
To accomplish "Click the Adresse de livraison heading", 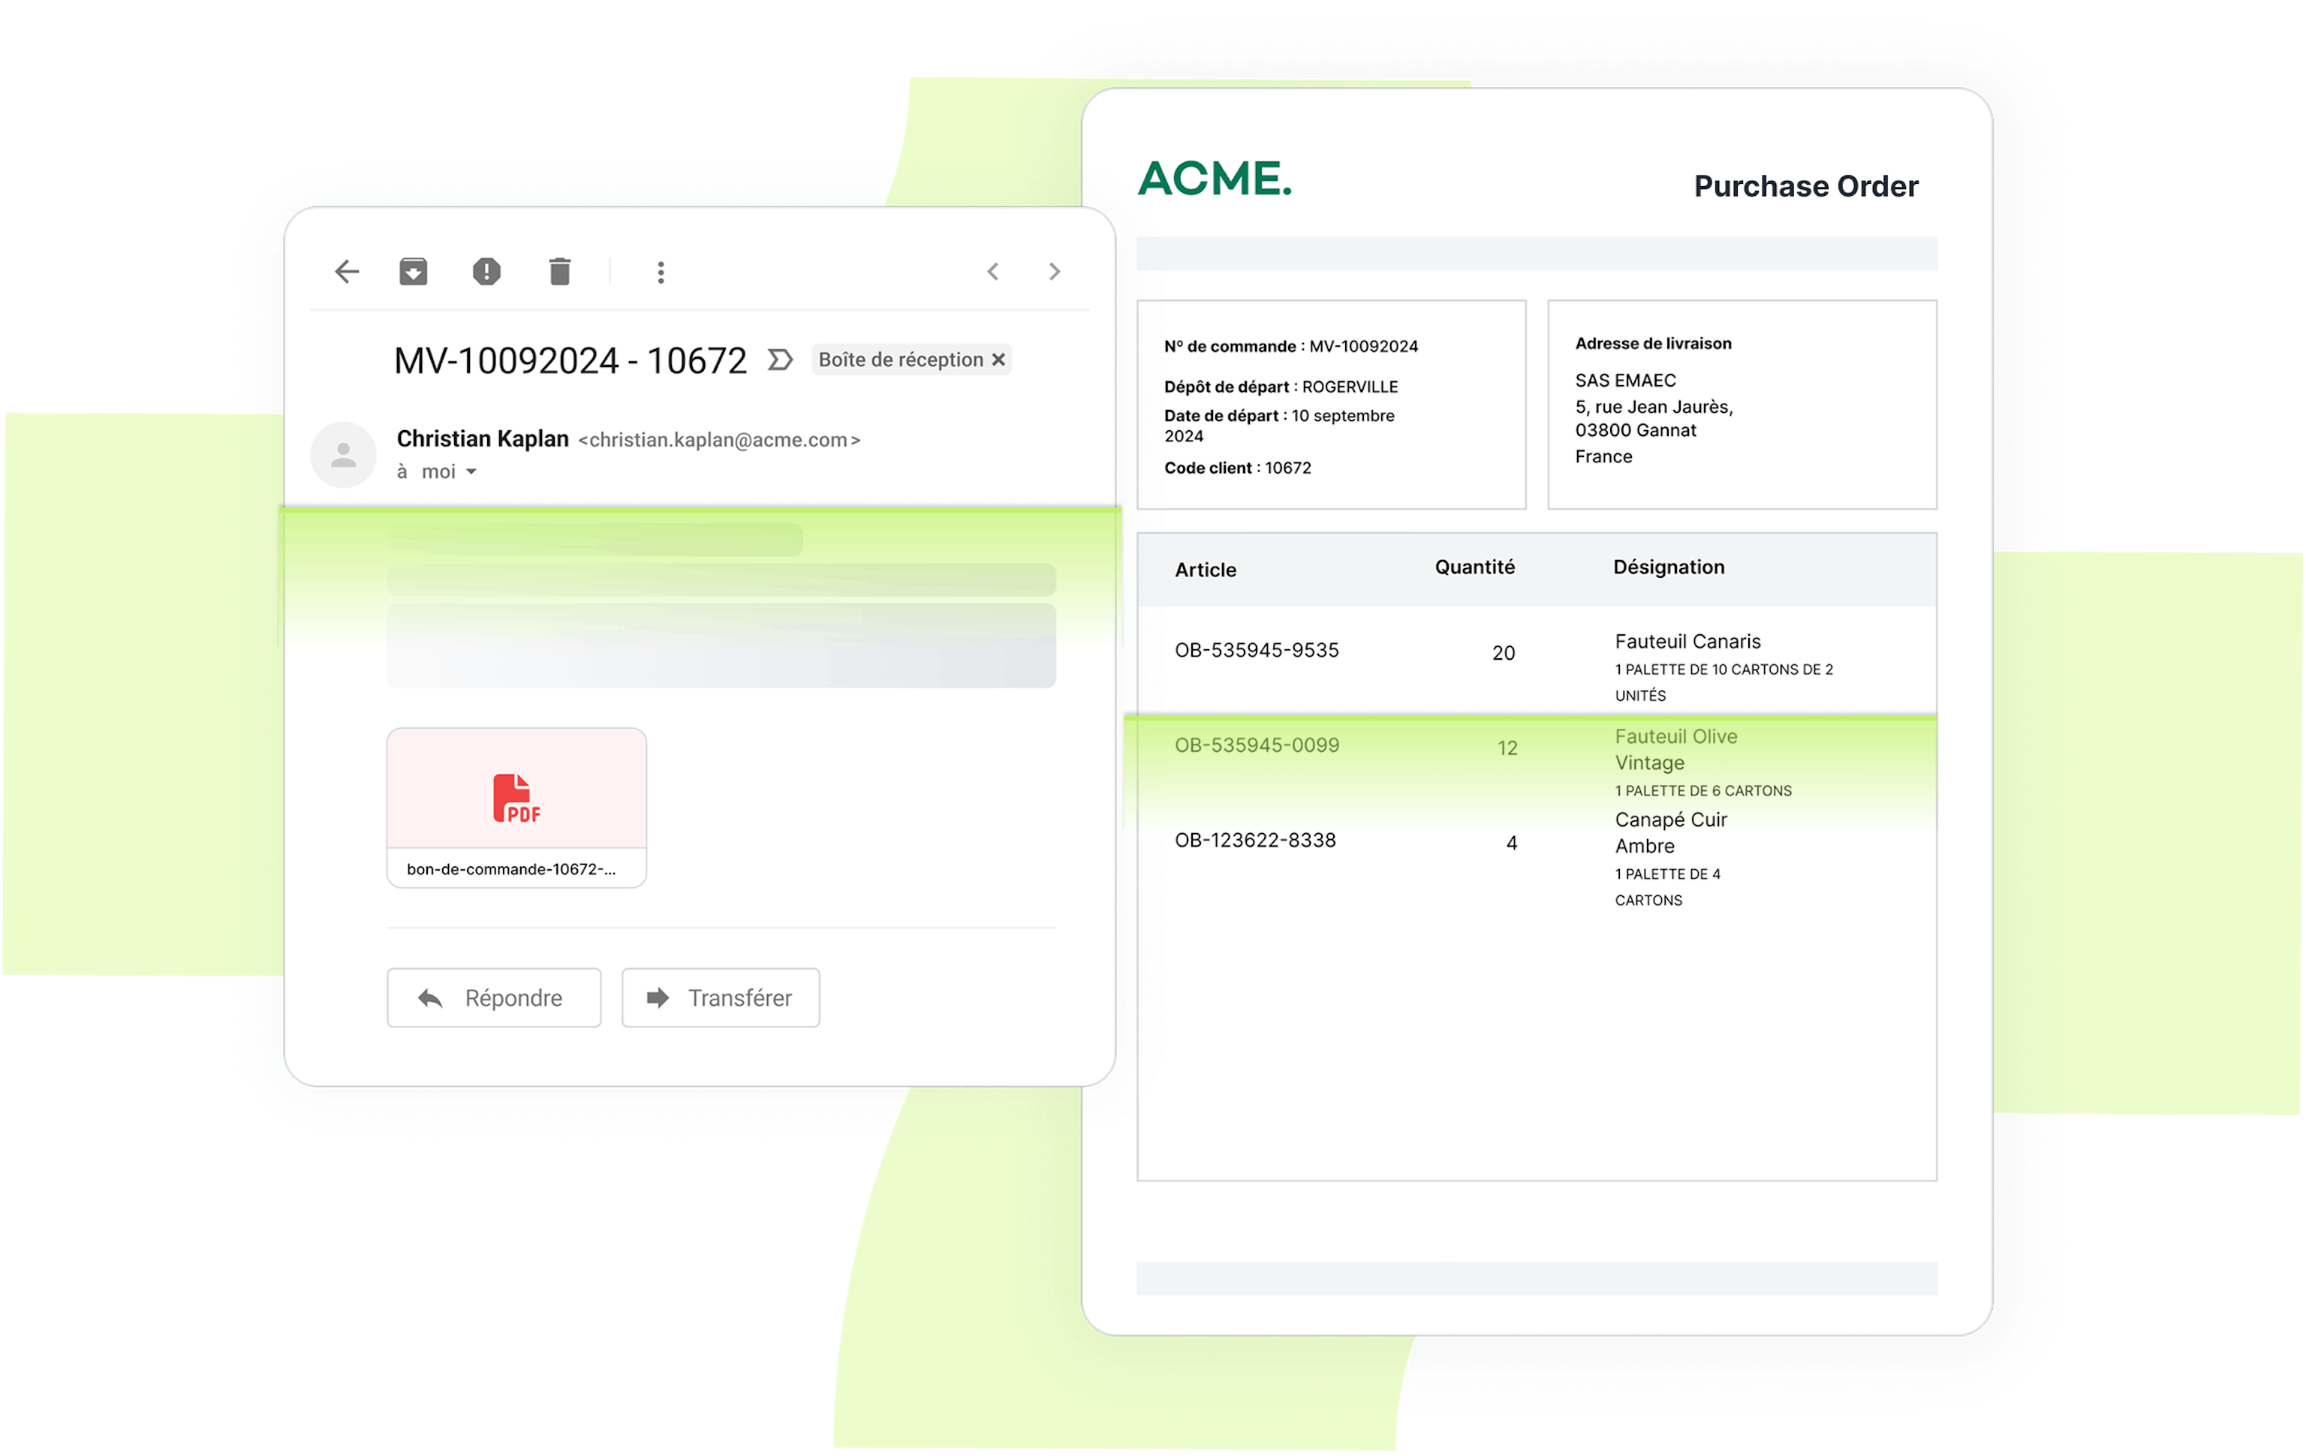I will click(x=1654, y=344).
